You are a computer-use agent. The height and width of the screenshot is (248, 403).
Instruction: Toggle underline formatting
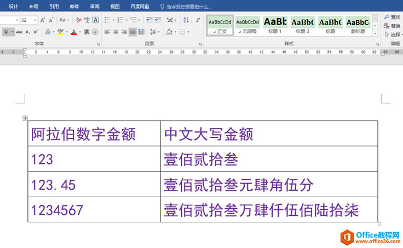[x=5, y=32]
